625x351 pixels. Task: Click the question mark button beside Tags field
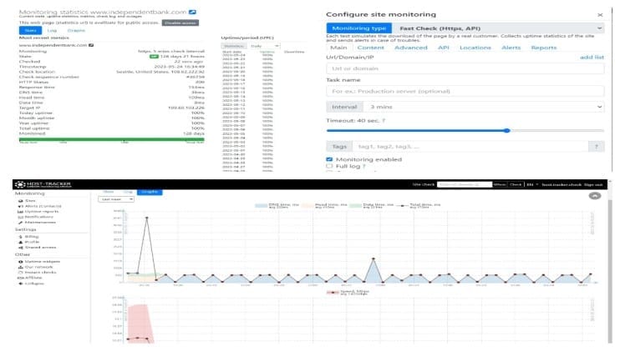tap(597, 147)
